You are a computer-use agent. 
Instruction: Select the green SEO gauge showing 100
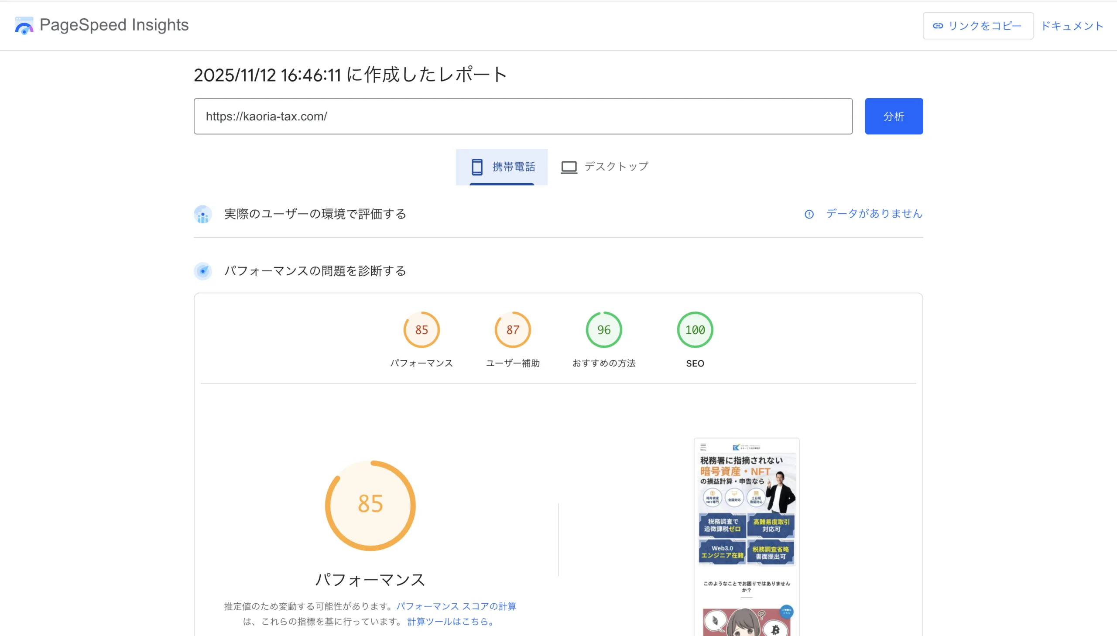point(694,329)
